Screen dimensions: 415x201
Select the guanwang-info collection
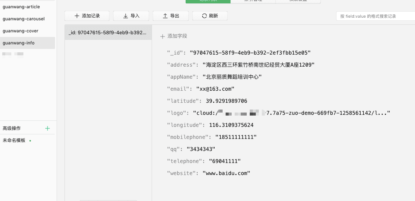pos(19,43)
